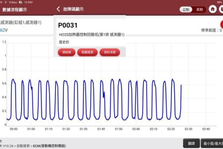Viewport: 223px width, 149px height.
Task: Select the 歷史的 status text
Action: [x=64, y=42]
